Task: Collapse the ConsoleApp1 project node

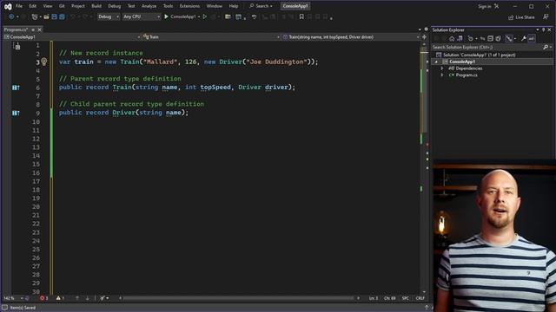Action: [x=436, y=62]
